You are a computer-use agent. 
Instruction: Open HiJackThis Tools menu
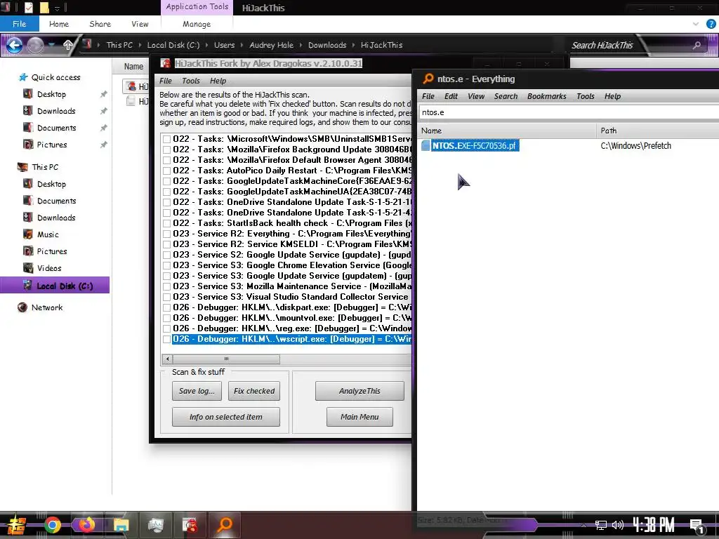[191, 81]
